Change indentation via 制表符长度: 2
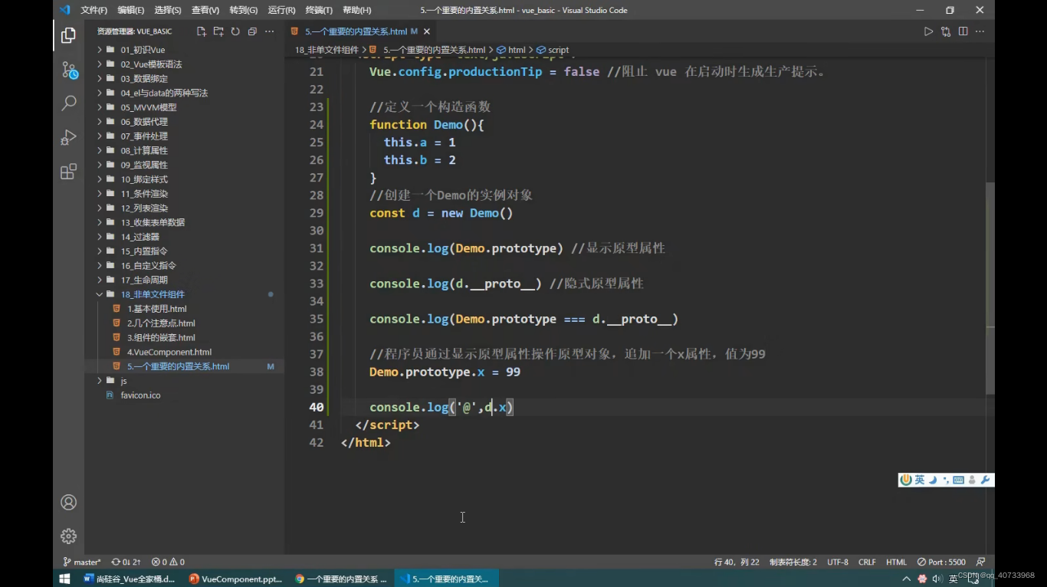This screenshot has width=1047, height=587. (793, 562)
